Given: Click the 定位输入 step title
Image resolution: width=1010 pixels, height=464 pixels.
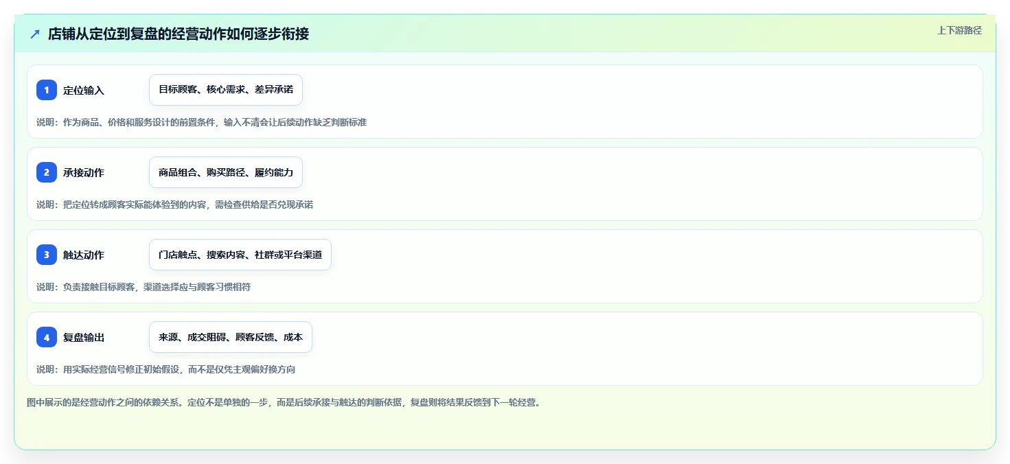Looking at the screenshot, I should [x=84, y=90].
